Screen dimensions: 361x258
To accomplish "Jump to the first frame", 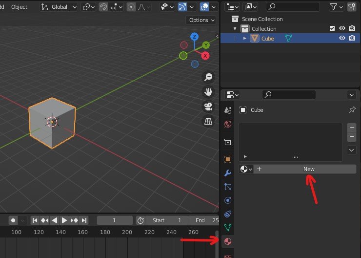I will [x=35, y=220].
